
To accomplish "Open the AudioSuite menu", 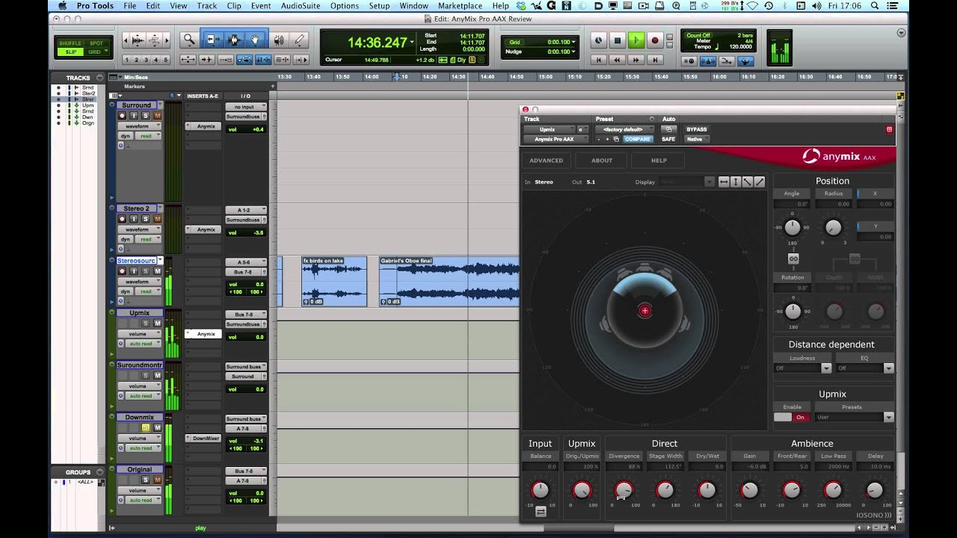I will pyautogui.click(x=299, y=6).
